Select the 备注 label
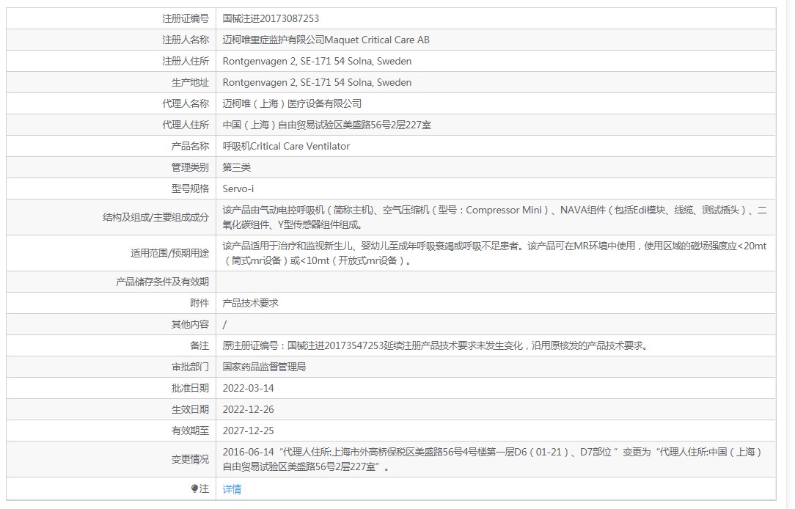 199,346
